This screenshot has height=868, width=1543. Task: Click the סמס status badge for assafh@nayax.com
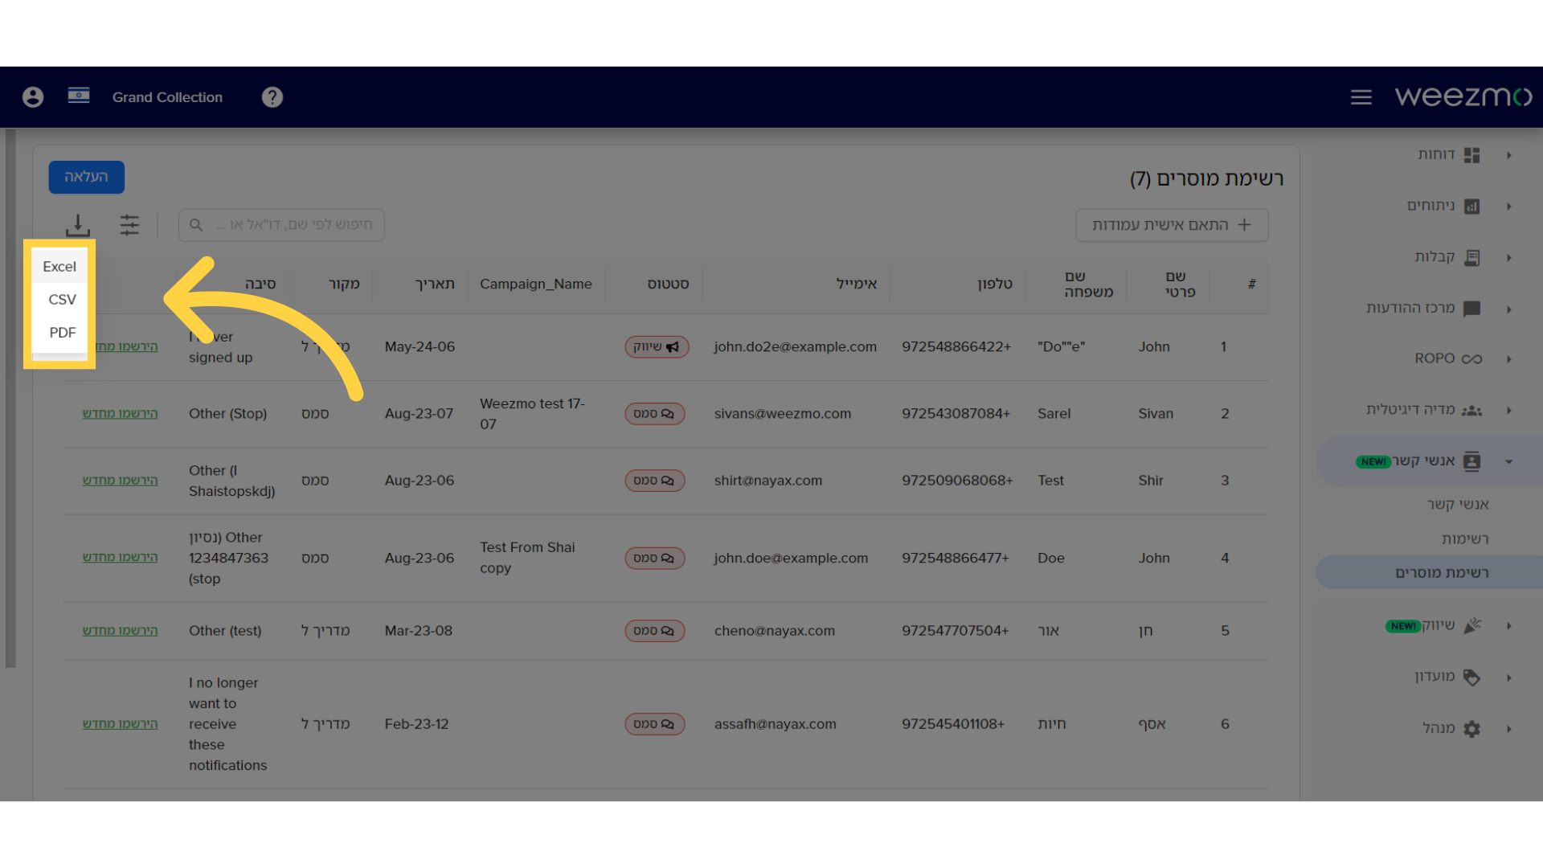[x=655, y=724]
